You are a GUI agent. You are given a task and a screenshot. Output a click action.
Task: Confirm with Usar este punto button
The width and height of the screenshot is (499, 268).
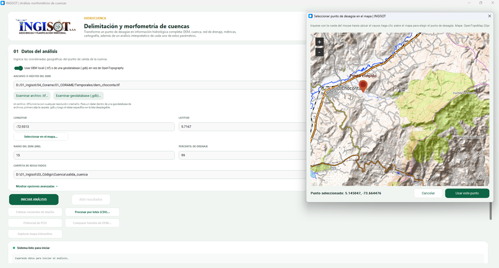point(467,193)
